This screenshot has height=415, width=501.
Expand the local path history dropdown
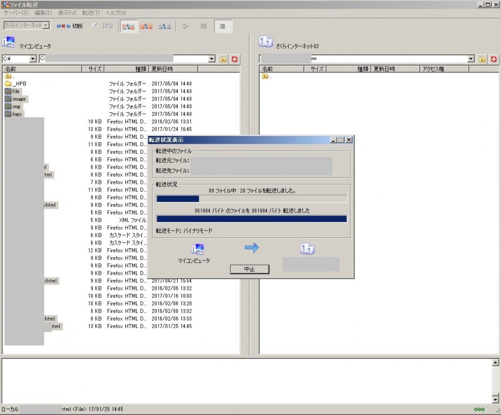click(x=212, y=59)
